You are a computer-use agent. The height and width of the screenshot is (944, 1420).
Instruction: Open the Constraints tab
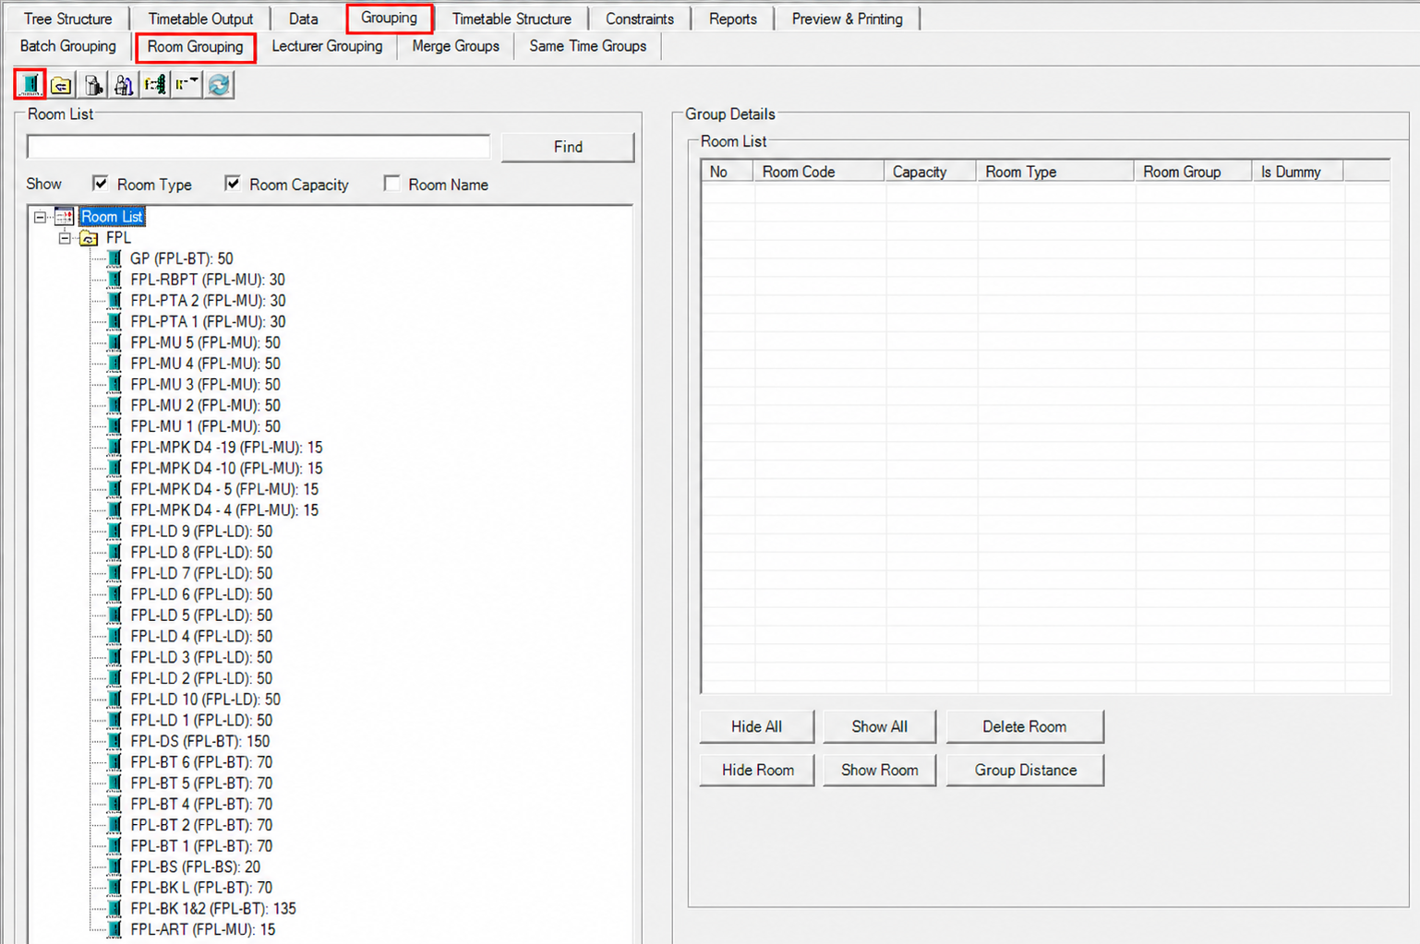pos(640,18)
